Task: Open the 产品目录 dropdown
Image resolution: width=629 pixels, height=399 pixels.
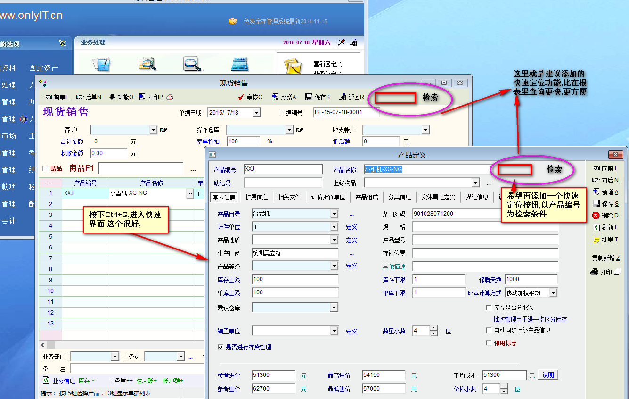Action: 334,214
